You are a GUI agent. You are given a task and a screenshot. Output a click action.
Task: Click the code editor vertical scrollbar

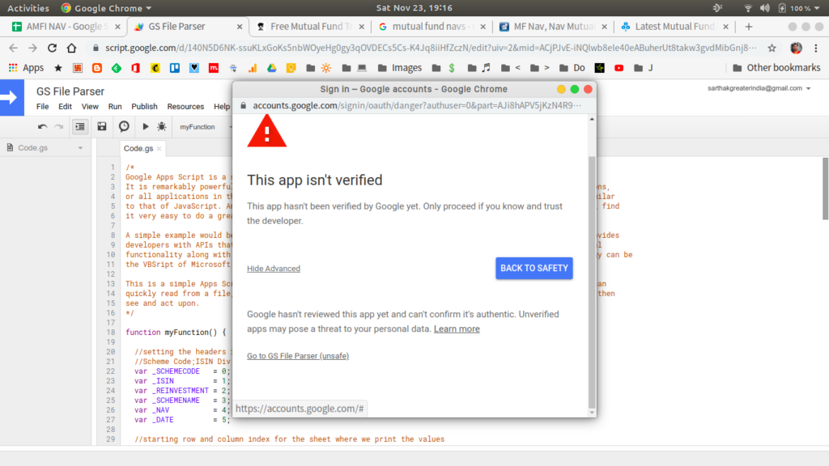click(x=825, y=188)
